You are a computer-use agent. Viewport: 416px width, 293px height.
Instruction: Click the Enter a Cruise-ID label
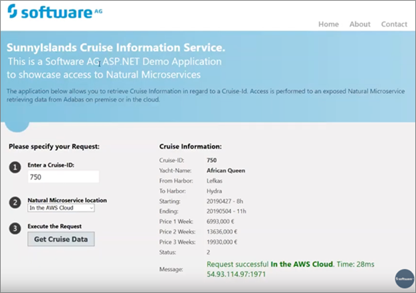pyautogui.click(x=51, y=165)
